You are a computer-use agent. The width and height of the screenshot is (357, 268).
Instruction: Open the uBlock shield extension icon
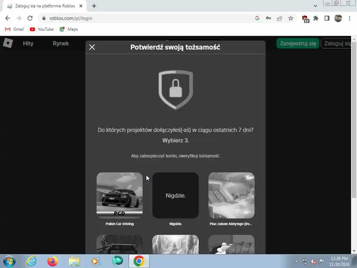(305, 19)
